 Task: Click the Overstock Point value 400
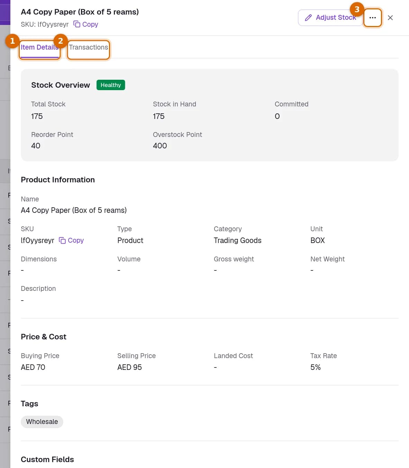pyautogui.click(x=160, y=146)
